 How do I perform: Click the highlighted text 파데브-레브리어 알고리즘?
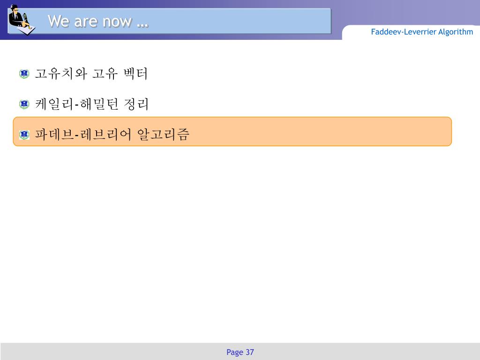(112, 135)
